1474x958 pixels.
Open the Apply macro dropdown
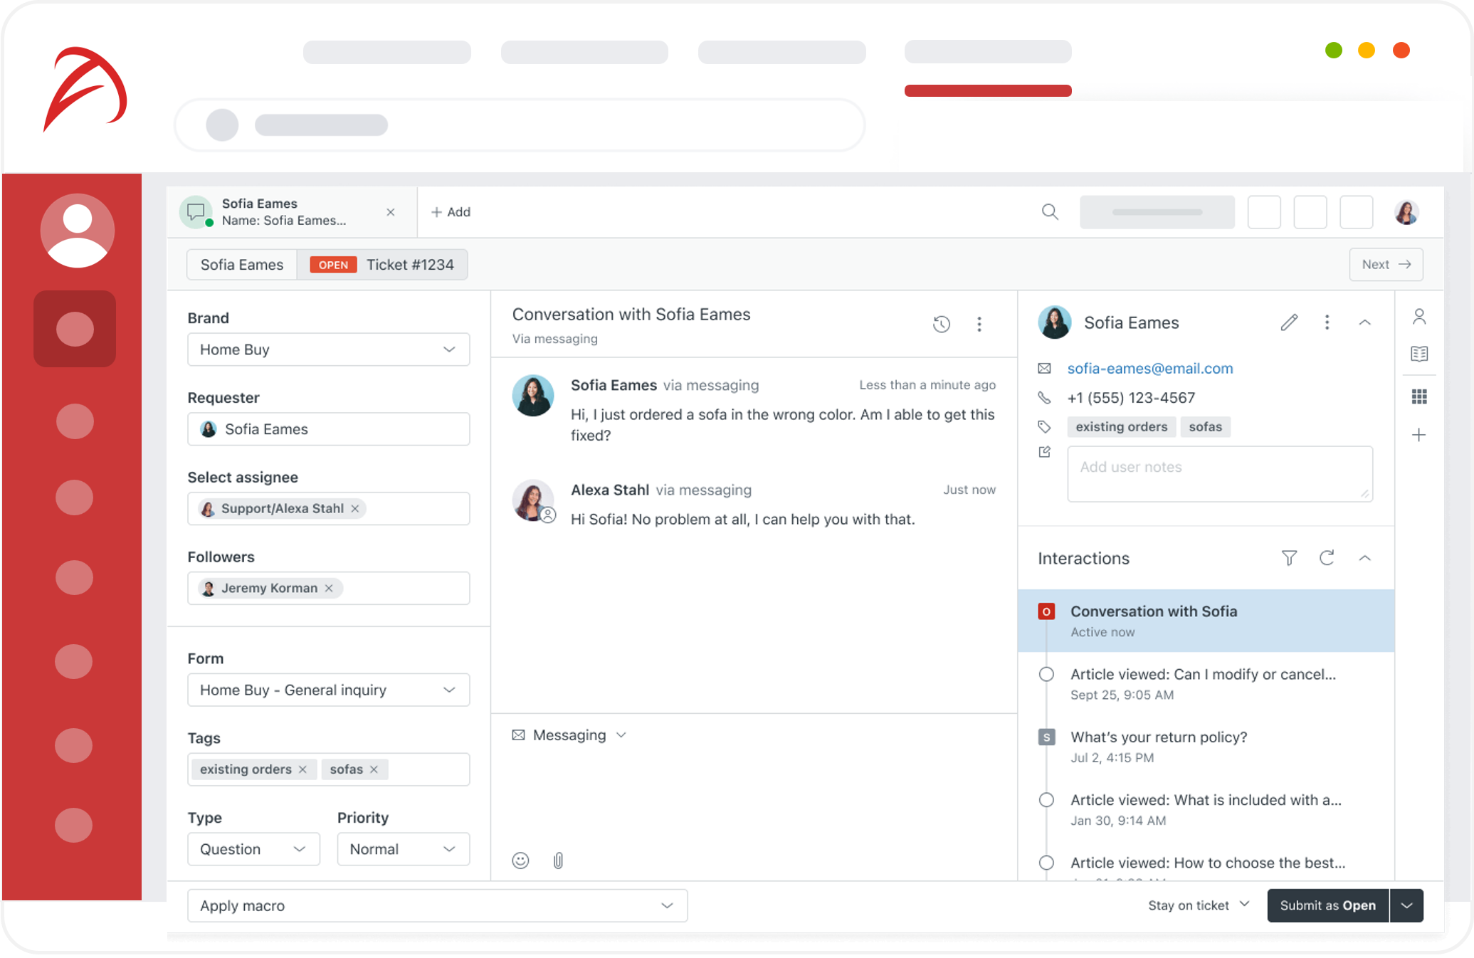437,905
